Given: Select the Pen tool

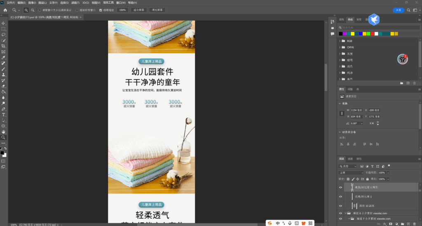Looking at the screenshot, I should click(x=3, y=109).
